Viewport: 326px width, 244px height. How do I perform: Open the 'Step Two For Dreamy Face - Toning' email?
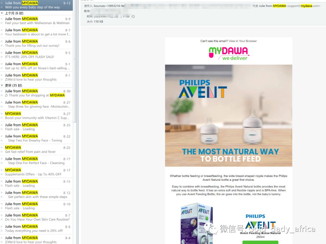pos(37,138)
